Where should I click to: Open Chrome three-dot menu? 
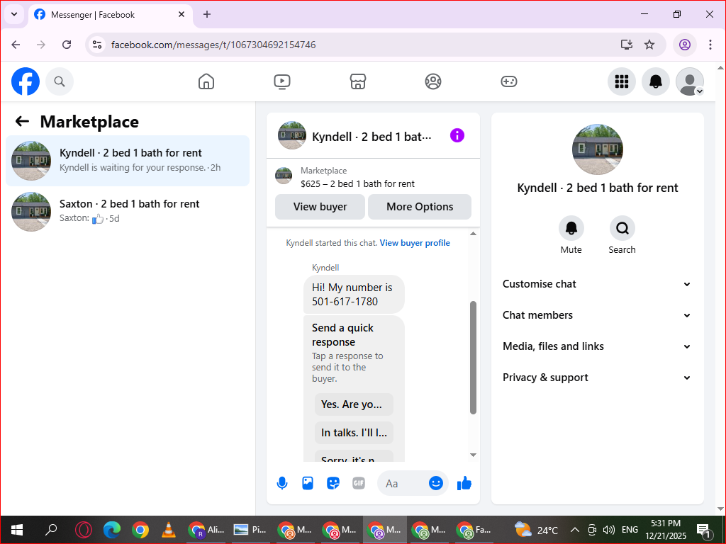[710, 45]
